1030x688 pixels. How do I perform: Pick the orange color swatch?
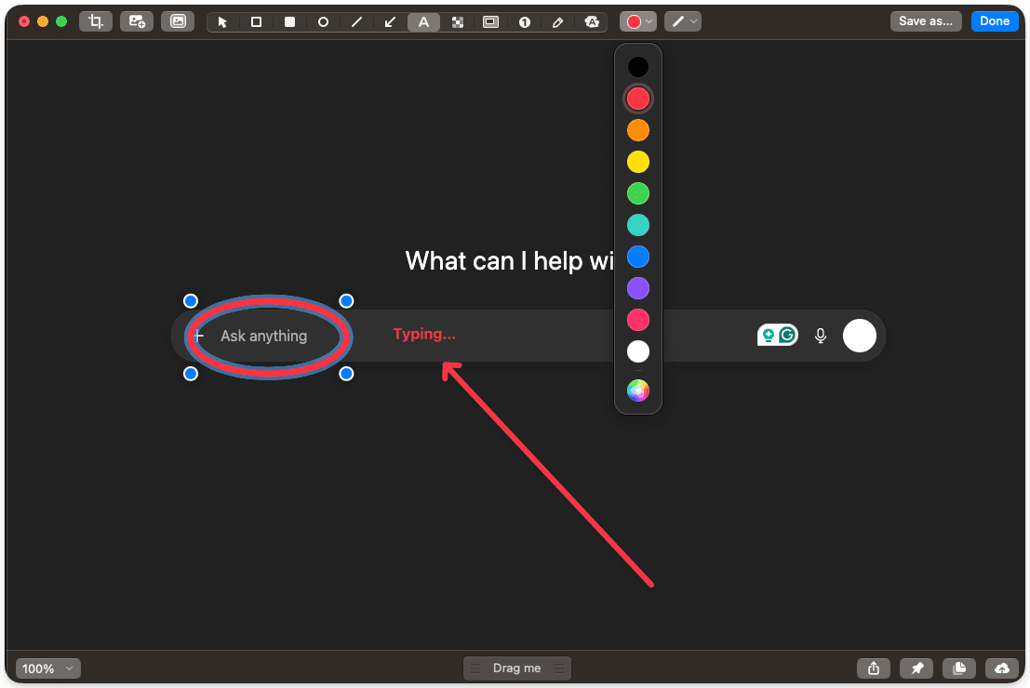click(x=638, y=129)
